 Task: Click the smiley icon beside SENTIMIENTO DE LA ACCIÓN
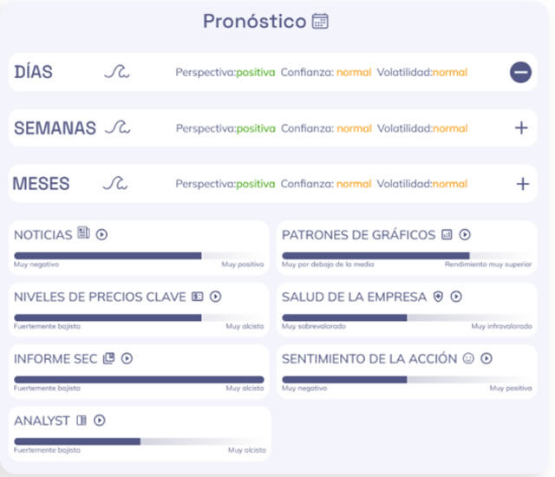(x=468, y=358)
